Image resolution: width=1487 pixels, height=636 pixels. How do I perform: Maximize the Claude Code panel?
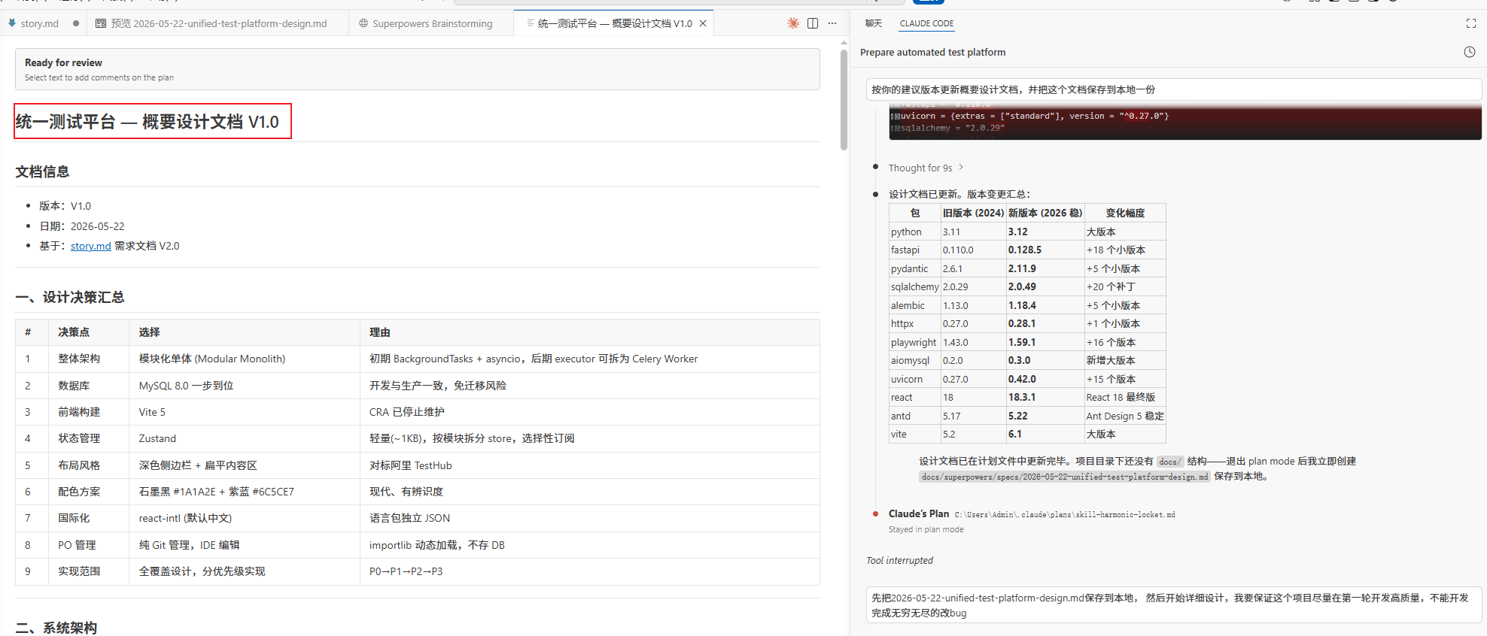1471,23
